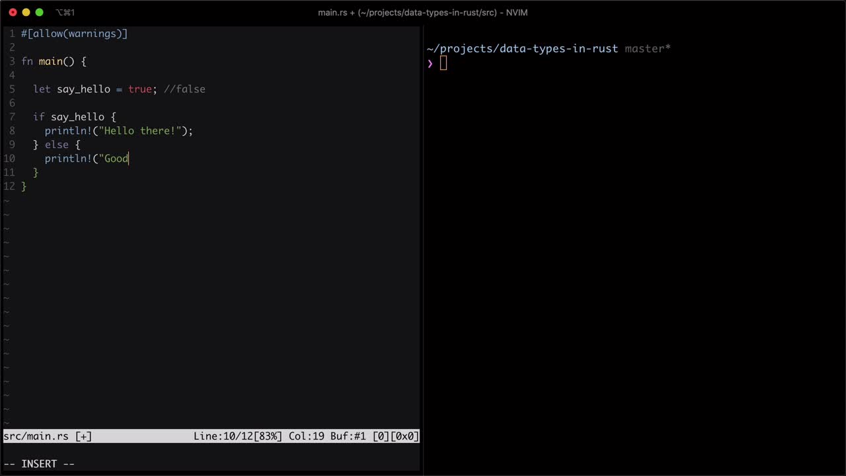
Task: Click the ⌥⌘1 indicator in title bar
Action: click(x=65, y=13)
